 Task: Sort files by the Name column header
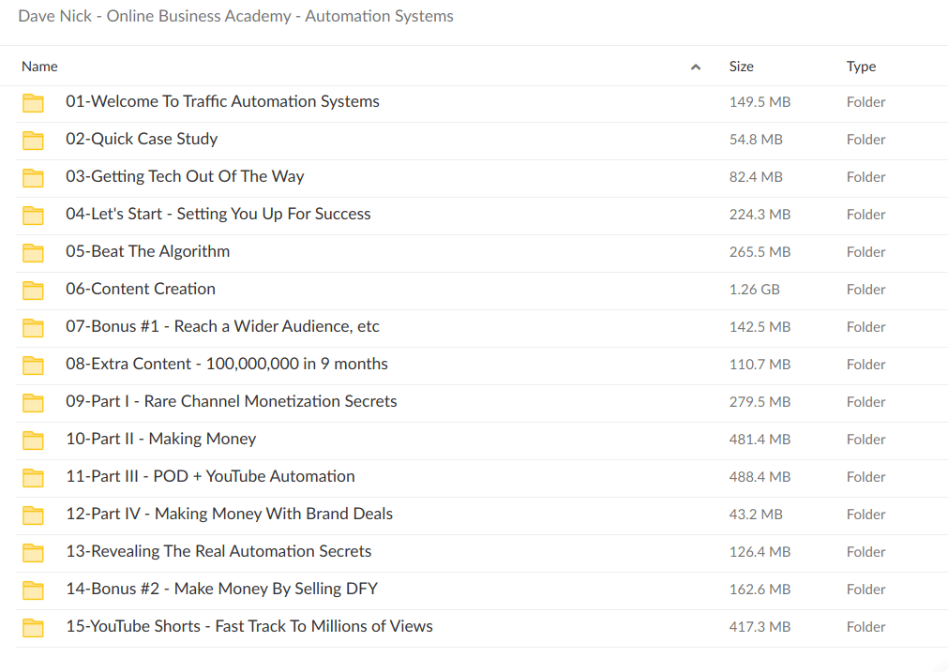tap(39, 67)
